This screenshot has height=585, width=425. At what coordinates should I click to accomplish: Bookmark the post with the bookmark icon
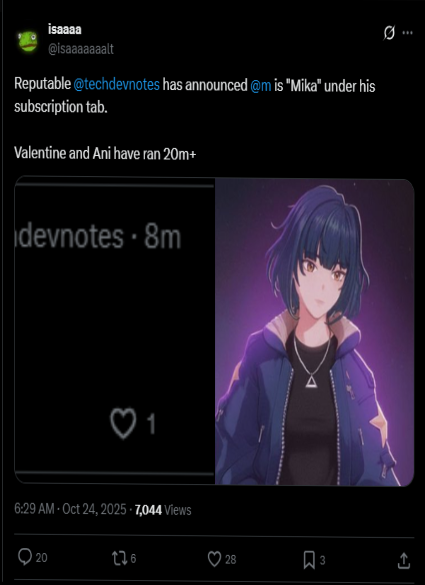click(309, 560)
